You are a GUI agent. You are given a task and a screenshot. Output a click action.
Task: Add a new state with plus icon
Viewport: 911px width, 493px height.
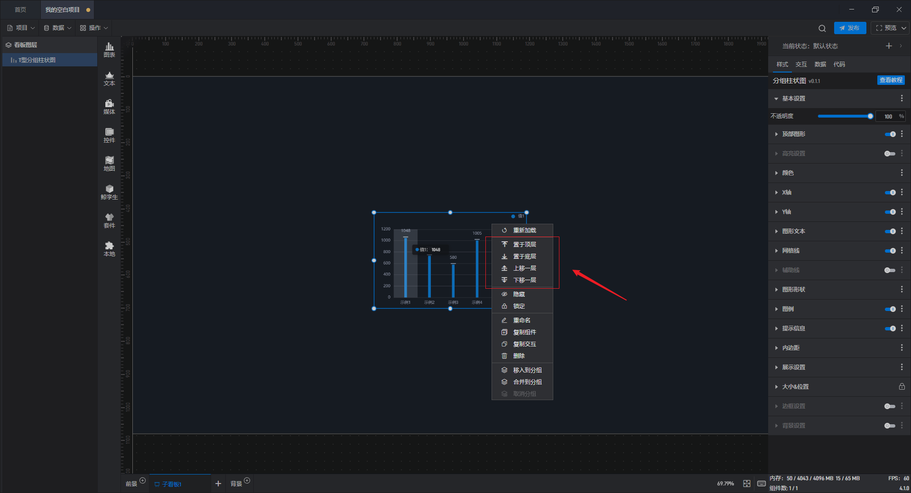pos(889,46)
